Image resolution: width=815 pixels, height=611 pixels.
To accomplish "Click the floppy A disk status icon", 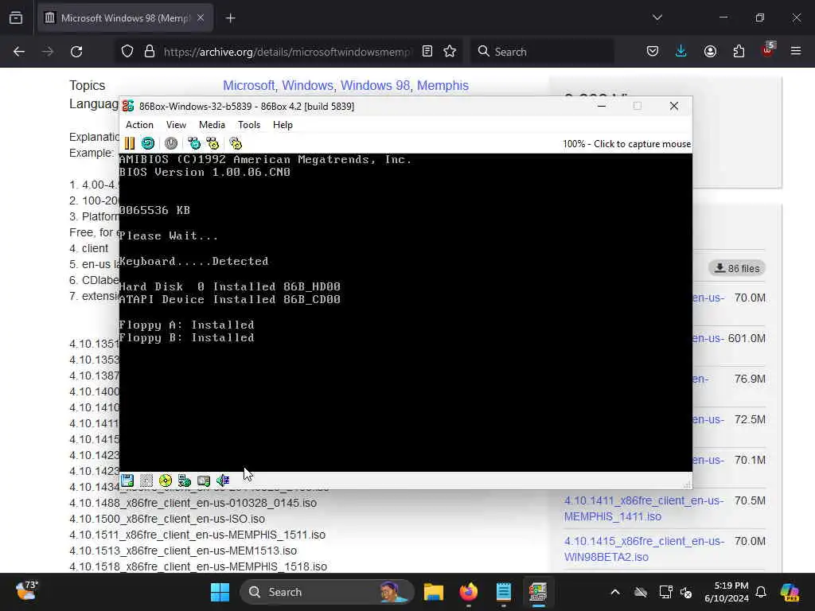I will (127, 481).
